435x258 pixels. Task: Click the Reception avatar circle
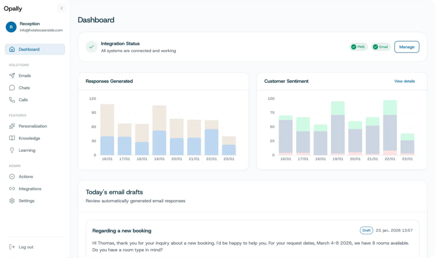click(11, 27)
